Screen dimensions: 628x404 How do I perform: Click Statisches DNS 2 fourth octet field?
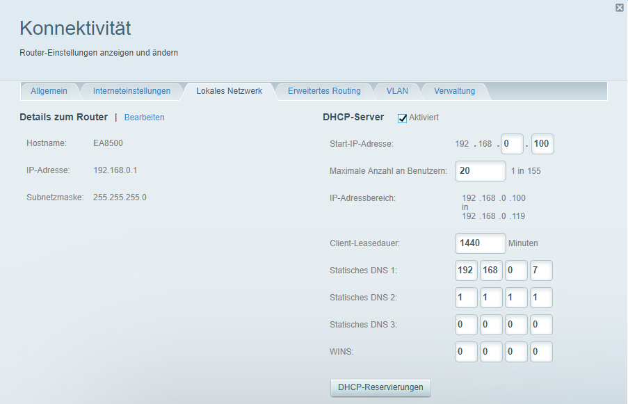click(542, 298)
